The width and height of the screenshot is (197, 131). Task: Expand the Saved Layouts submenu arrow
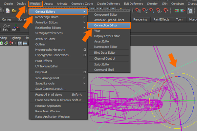(x=84, y=84)
